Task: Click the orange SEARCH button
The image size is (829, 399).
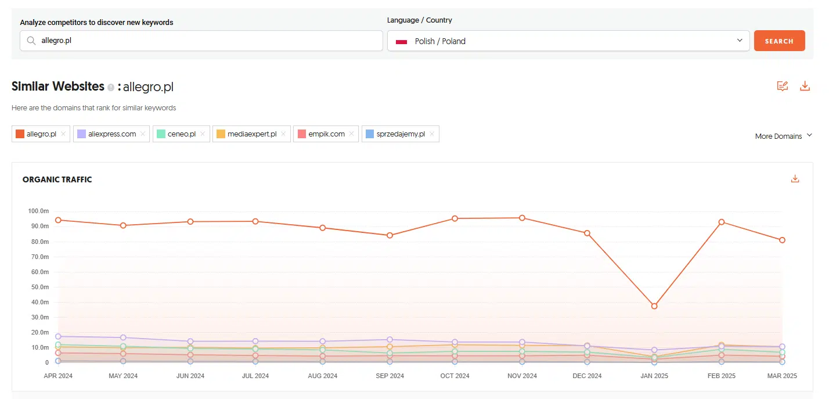Action: pyautogui.click(x=779, y=41)
